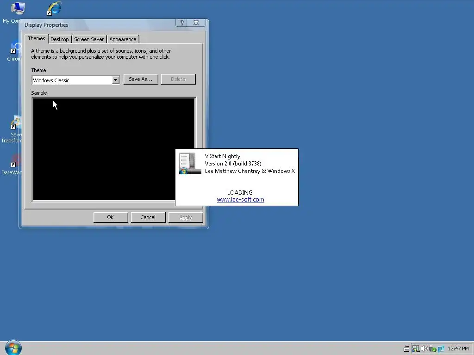Click the Safely Remove Hardware tray icon
Screen dimensions: 474x355
tap(433, 349)
